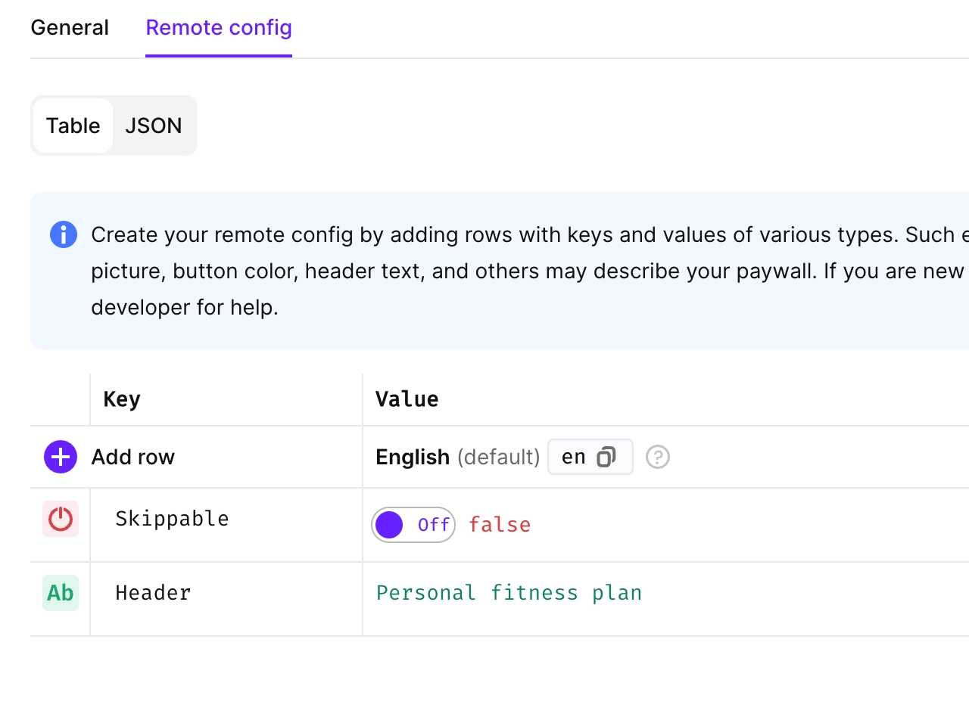
Task: Switch to the General tab
Action: pyautogui.click(x=70, y=27)
